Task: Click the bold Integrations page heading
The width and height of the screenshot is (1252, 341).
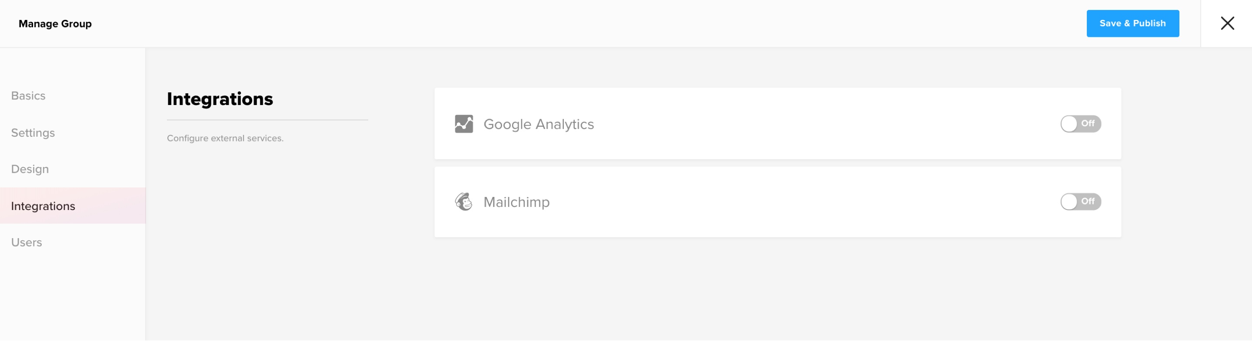Action: (x=220, y=99)
